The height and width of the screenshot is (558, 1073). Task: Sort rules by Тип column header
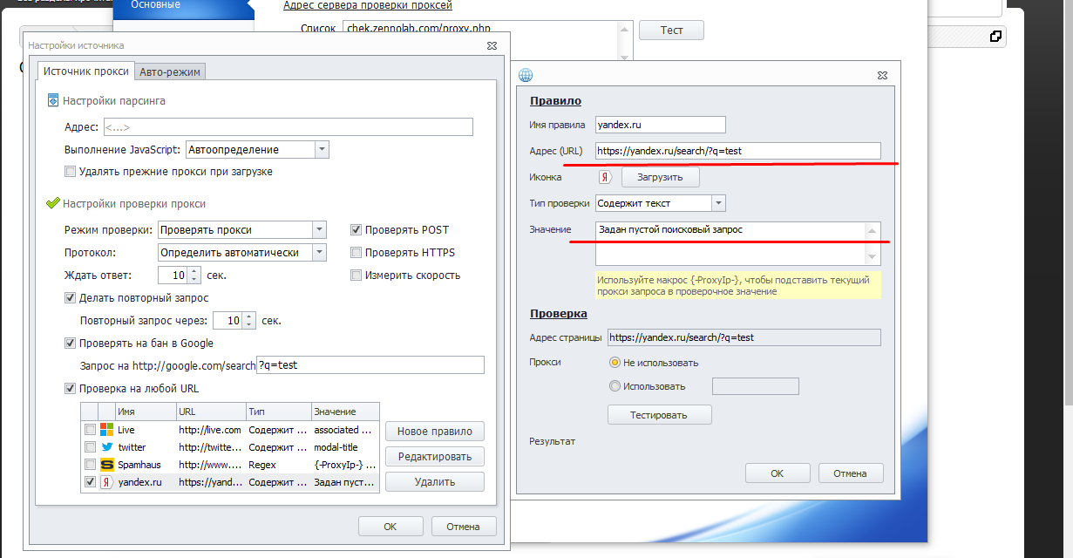coord(279,412)
